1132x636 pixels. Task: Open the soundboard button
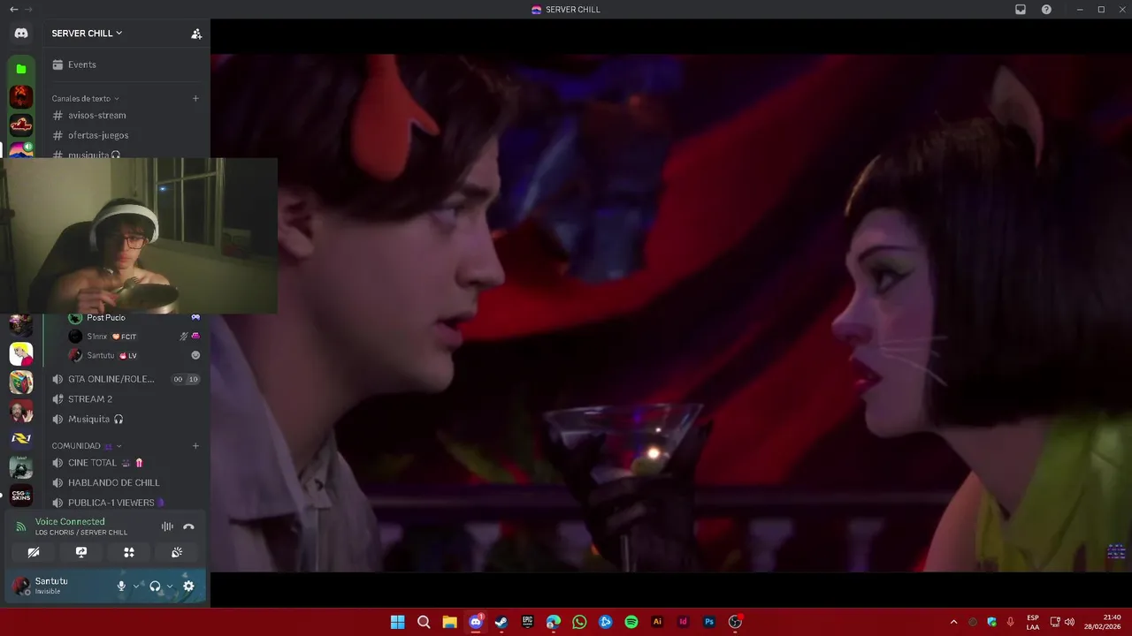coord(177,552)
